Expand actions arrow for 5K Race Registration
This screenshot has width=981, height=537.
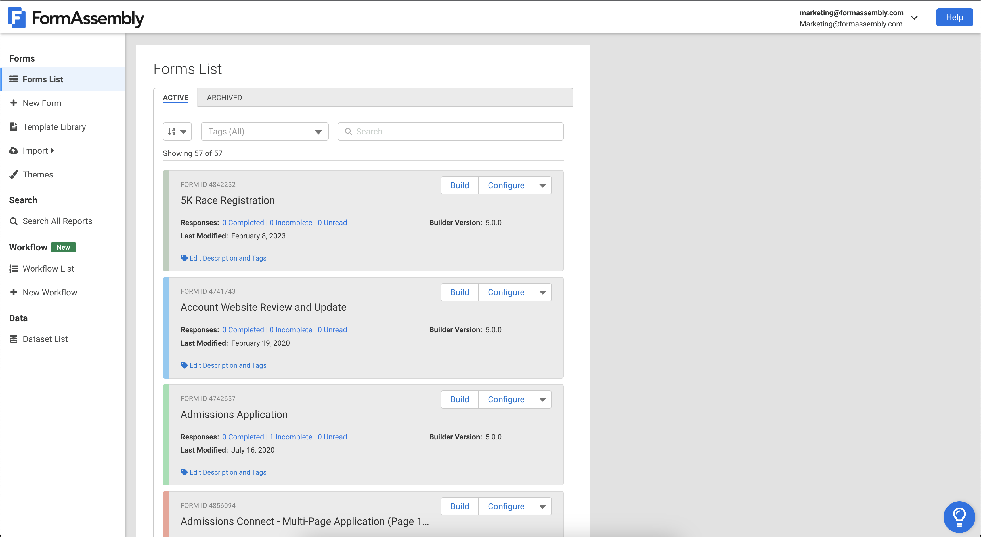click(x=542, y=186)
